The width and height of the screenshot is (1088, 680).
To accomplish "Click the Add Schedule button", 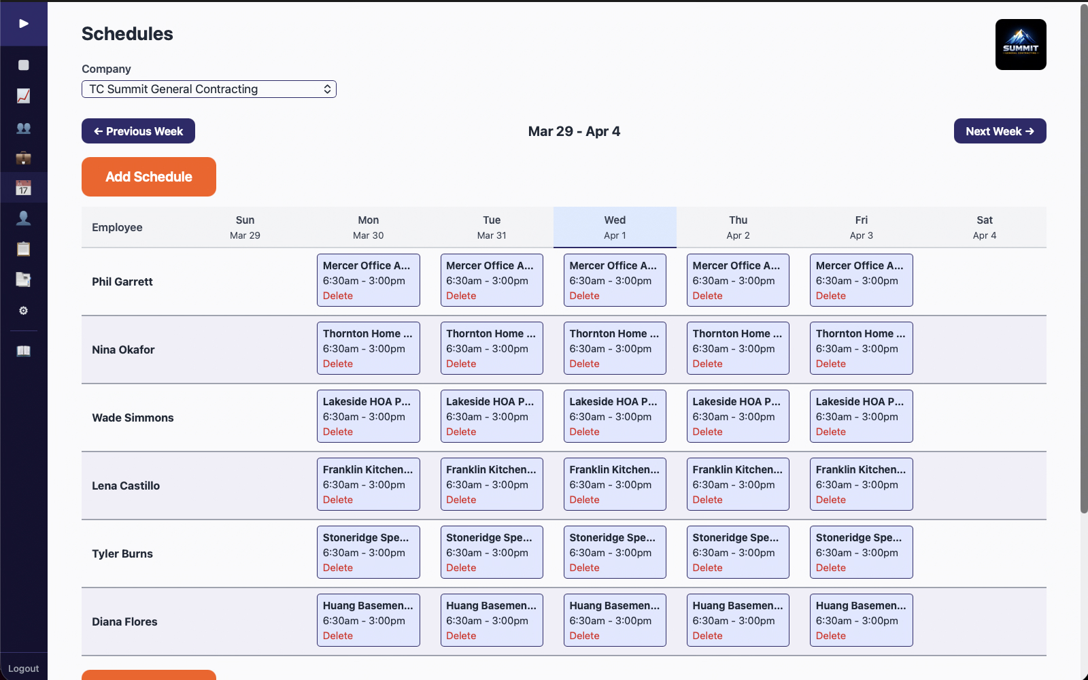I will point(148,177).
